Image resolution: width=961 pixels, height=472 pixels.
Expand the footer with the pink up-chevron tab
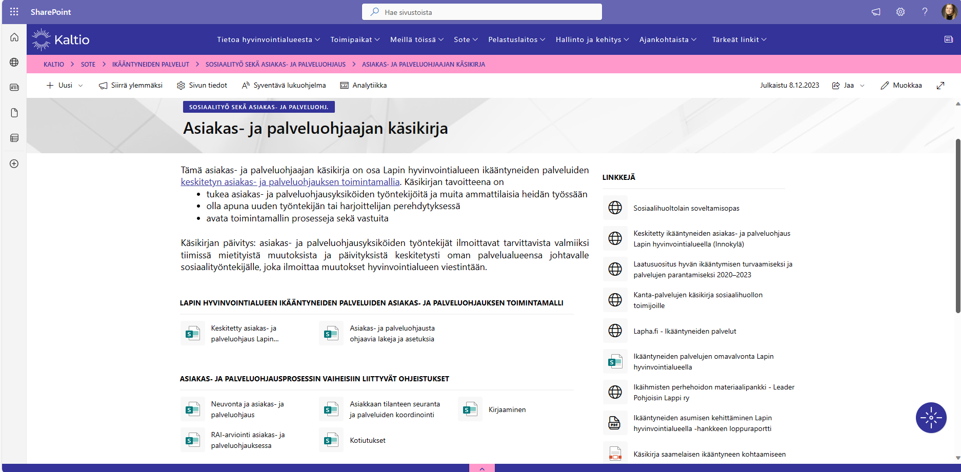click(x=482, y=468)
